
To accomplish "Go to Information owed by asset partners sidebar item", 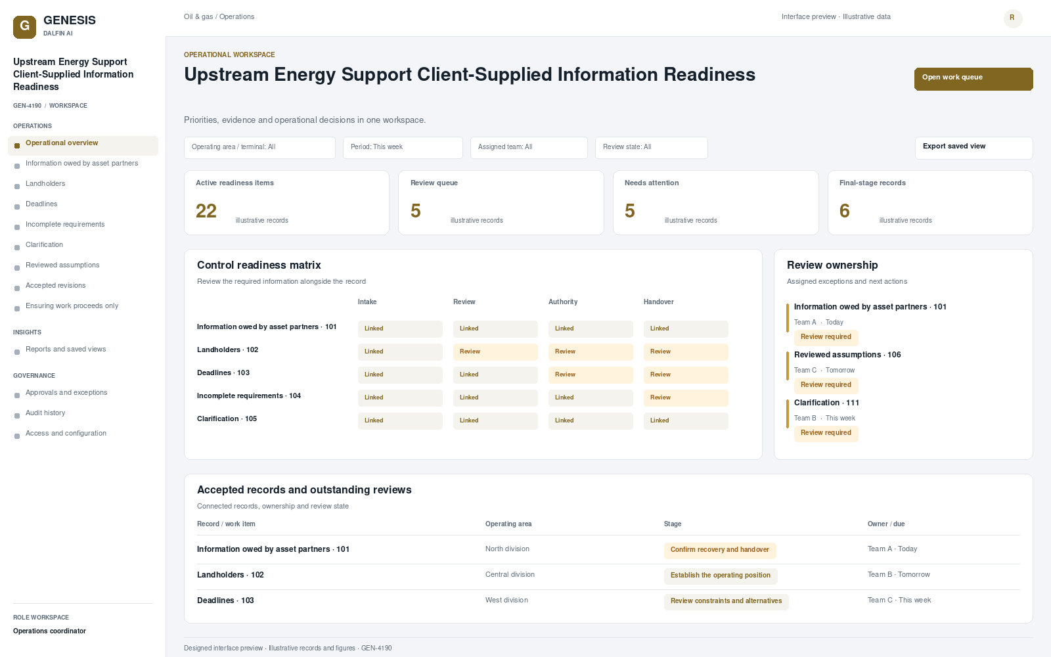I will (x=83, y=164).
